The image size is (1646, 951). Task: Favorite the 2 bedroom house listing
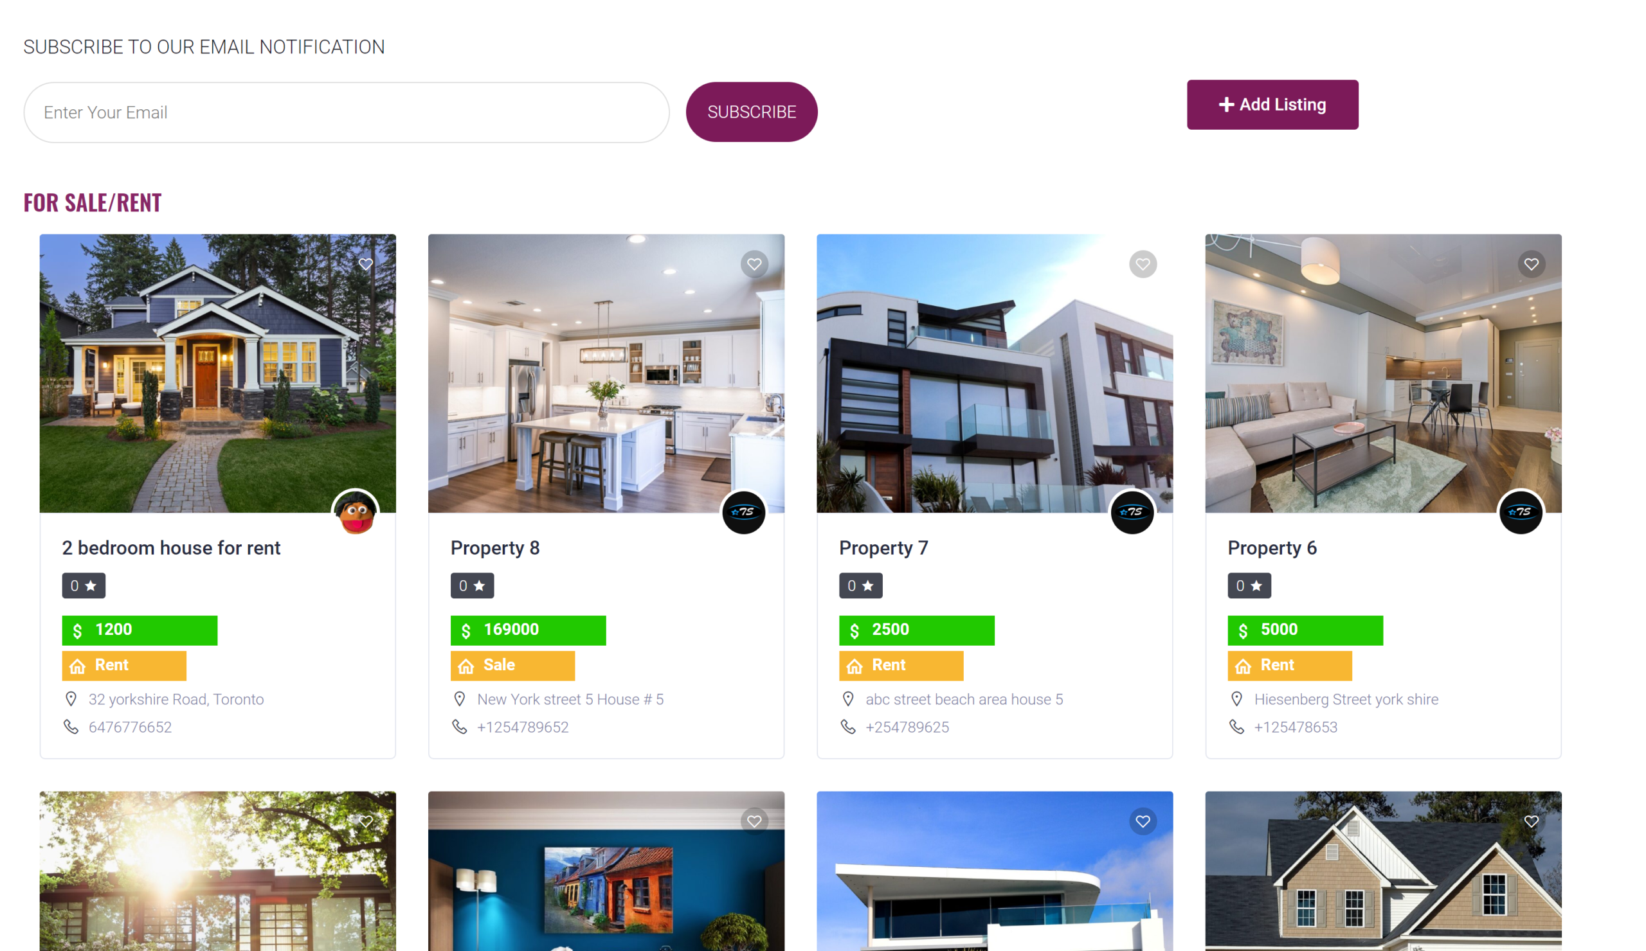click(x=366, y=264)
